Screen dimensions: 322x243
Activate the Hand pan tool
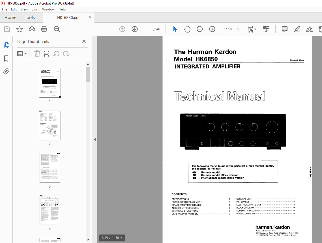tap(187, 29)
